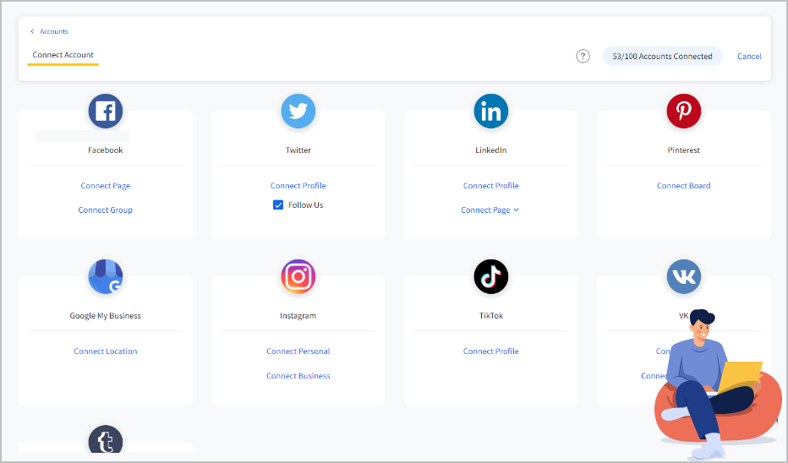Click the Instagram logo icon

(298, 276)
